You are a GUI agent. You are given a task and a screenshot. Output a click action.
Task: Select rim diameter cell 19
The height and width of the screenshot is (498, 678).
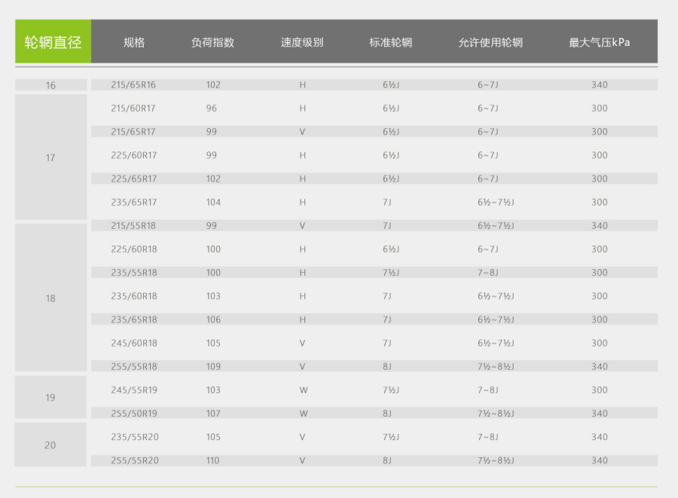coord(51,397)
